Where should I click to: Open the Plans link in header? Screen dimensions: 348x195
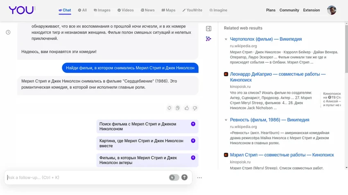pyautogui.click(x=271, y=10)
